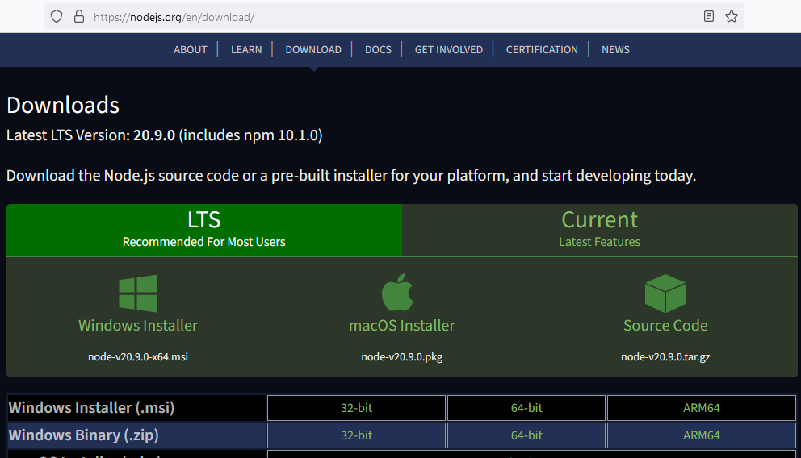Download Windows Installer .msi 32-bit
Viewport: 801px width, 458px height.
click(x=356, y=408)
